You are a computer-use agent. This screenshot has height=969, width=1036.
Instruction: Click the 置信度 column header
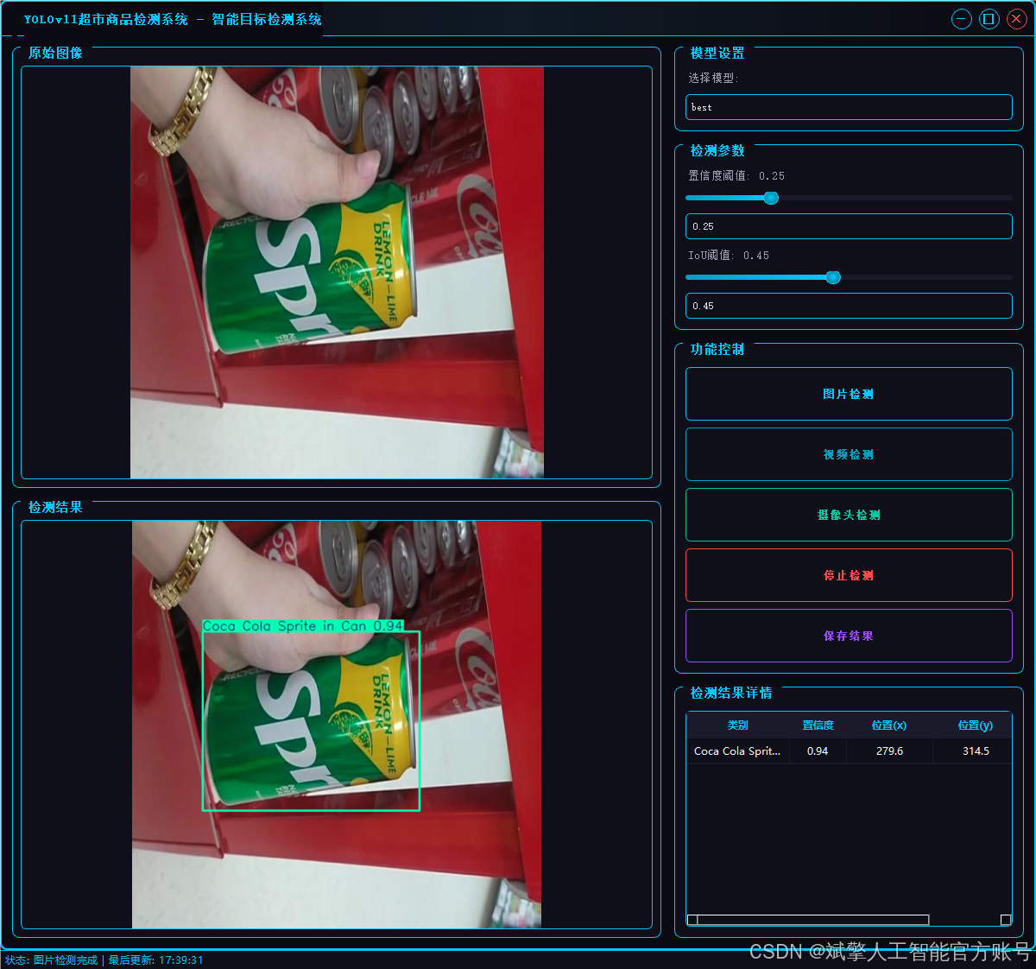[x=818, y=725]
